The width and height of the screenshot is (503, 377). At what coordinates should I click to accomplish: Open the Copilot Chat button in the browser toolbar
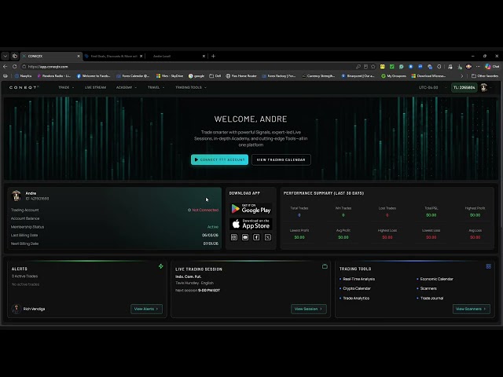click(492, 66)
